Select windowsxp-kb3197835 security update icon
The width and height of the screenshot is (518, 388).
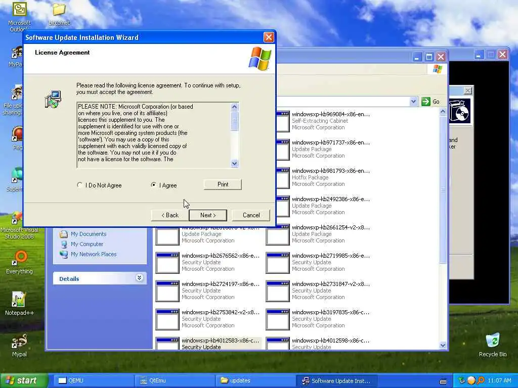tap(278, 320)
